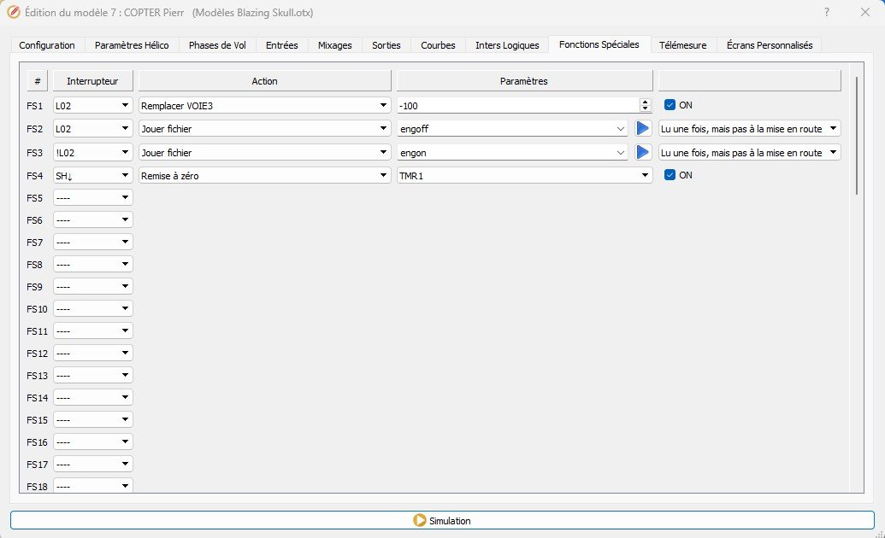The image size is (885, 538).
Task: Click the Simulation button
Action: click(441, 520)
